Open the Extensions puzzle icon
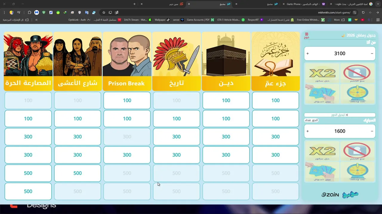The image size is (382, 214). point(29,12)
